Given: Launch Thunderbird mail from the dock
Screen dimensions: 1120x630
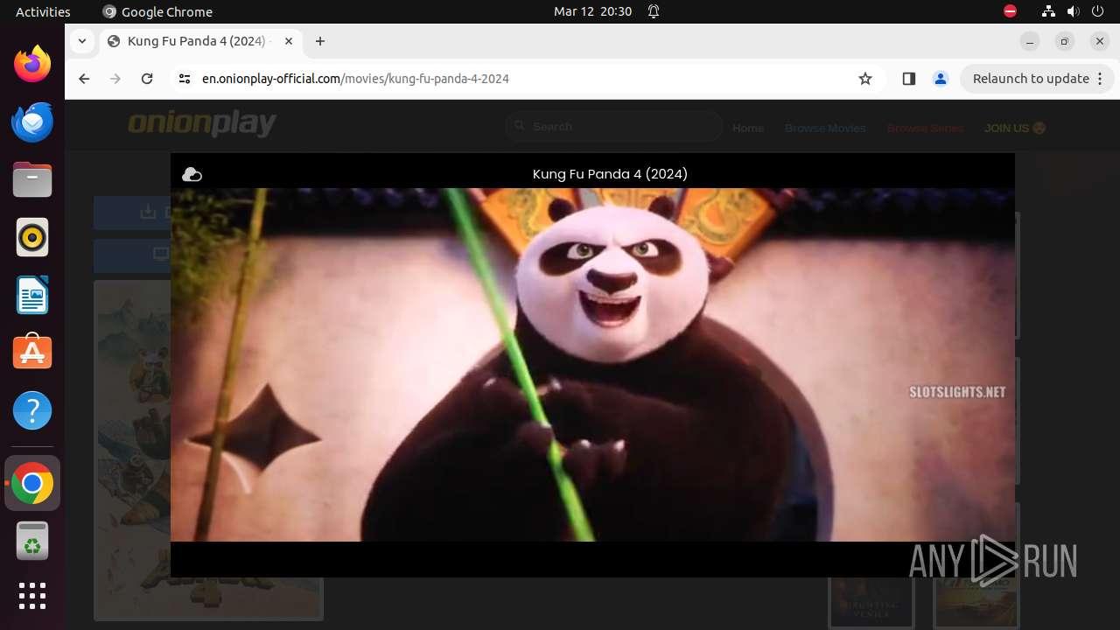Looking at the screenshot, I should 32,122.
